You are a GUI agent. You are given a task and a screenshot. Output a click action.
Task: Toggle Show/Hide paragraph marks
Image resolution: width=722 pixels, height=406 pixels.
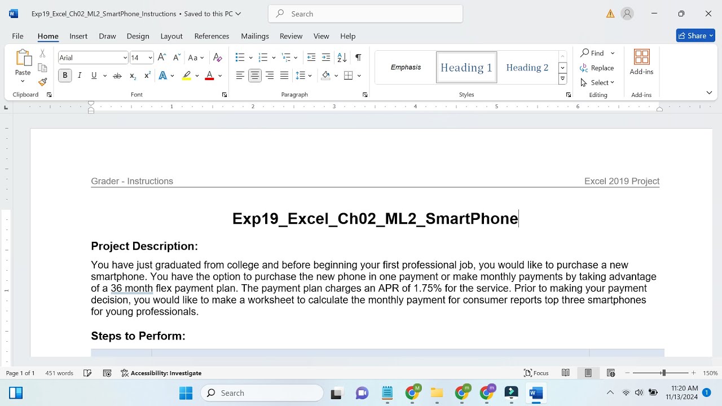click(x=358, y=58)
